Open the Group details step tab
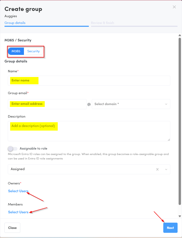182x238 pixels. (15, 23)
